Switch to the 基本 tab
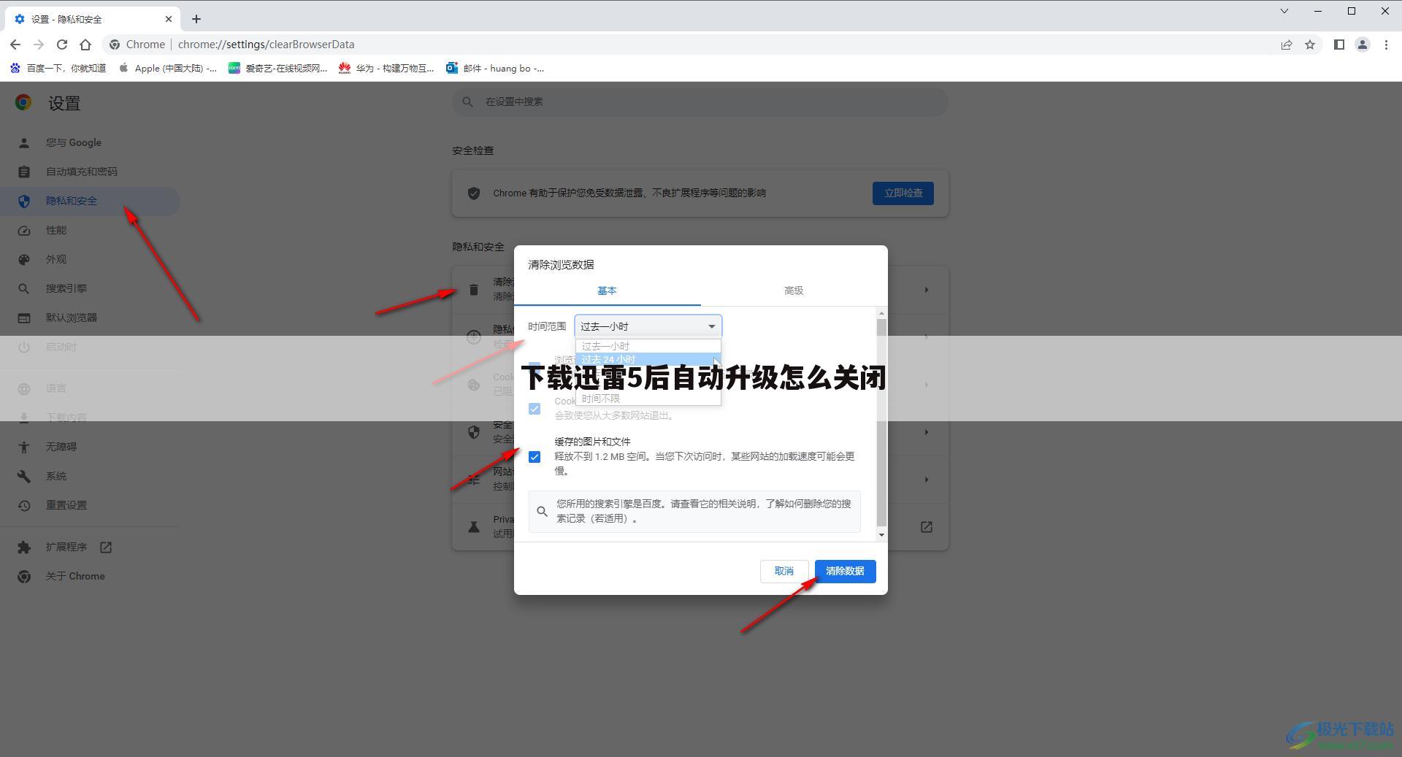The image size is (1402, 757). [x=607, y=291]
